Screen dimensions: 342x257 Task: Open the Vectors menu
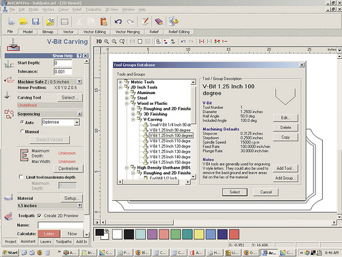coord(48,10)
